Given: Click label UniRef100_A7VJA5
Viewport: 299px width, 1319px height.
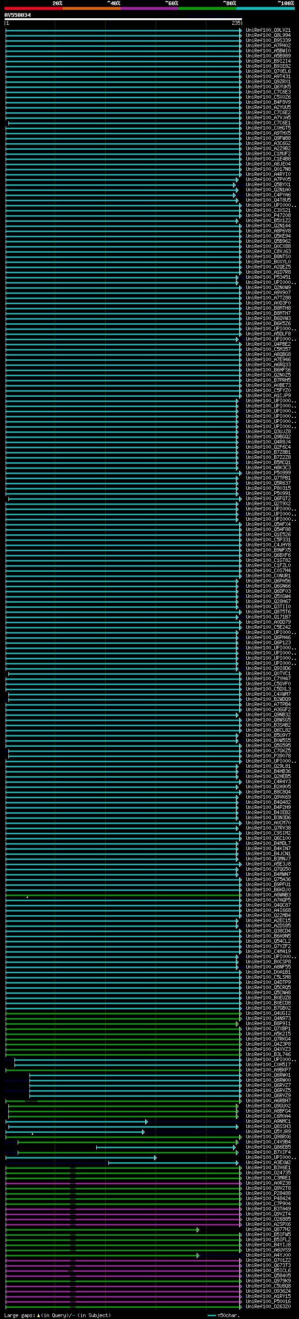Looking at the screenshot, I should point(268,118).
